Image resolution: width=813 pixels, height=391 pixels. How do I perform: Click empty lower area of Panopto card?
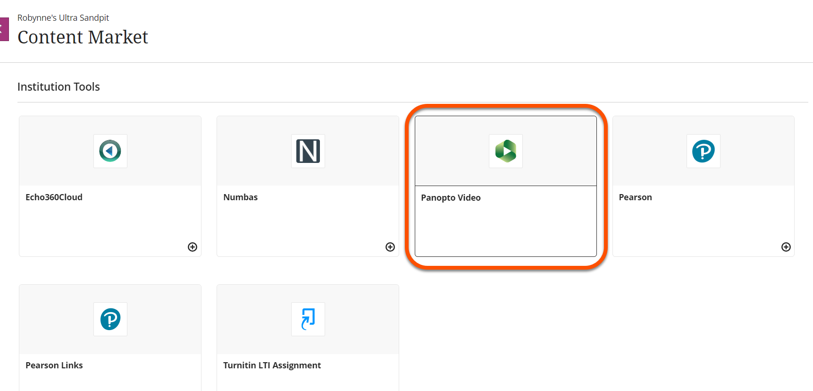506,231
